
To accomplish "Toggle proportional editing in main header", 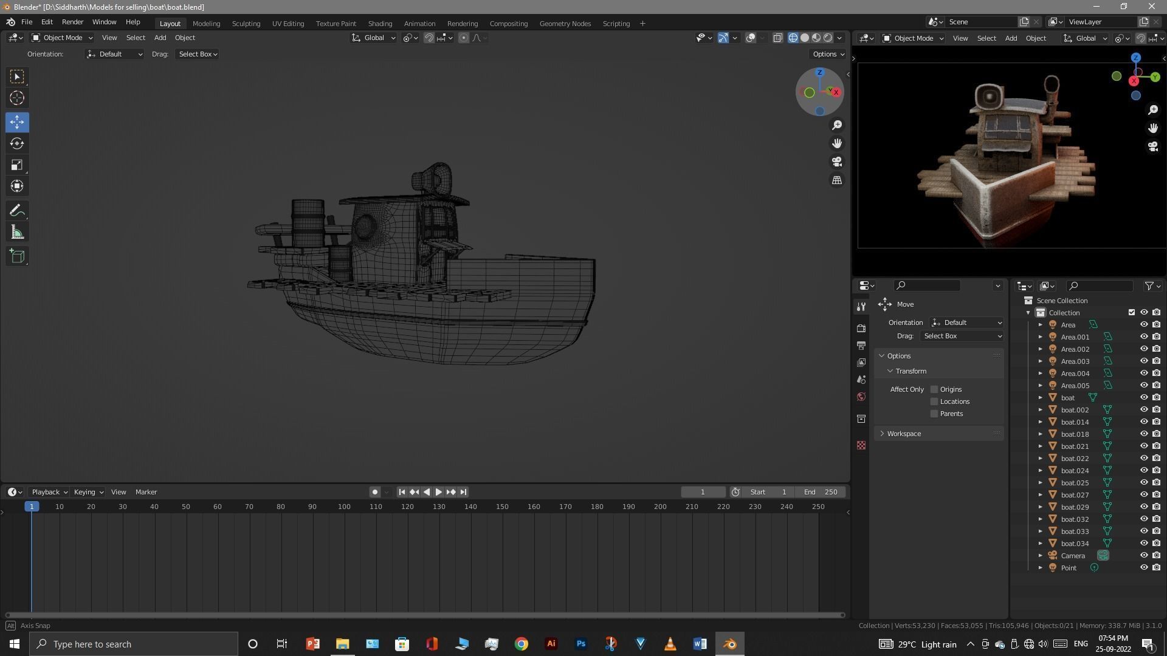I will click(464, 38).
